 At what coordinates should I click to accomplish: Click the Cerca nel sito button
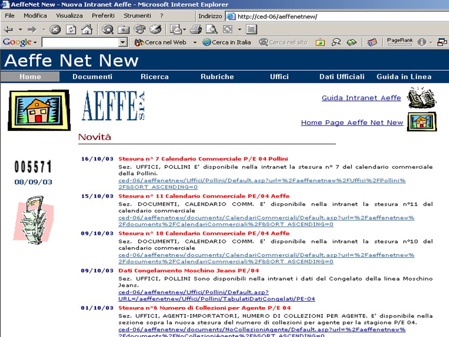click(x=283, y=42)
